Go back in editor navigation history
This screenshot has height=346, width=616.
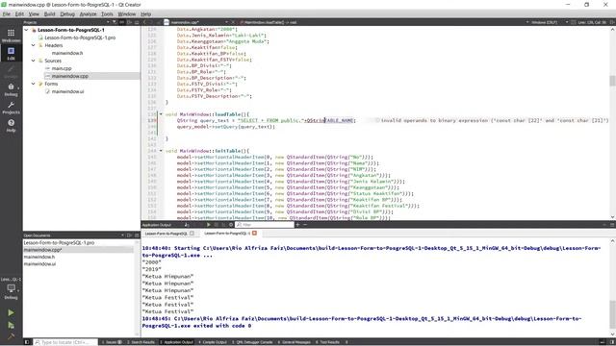point(144,22)
